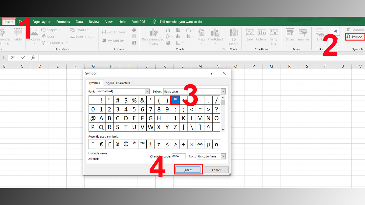The image size is (365, 205).
Task: Select the copyright symbol from recent symbols
Action: pyautogui.click(x=126, y=144)
